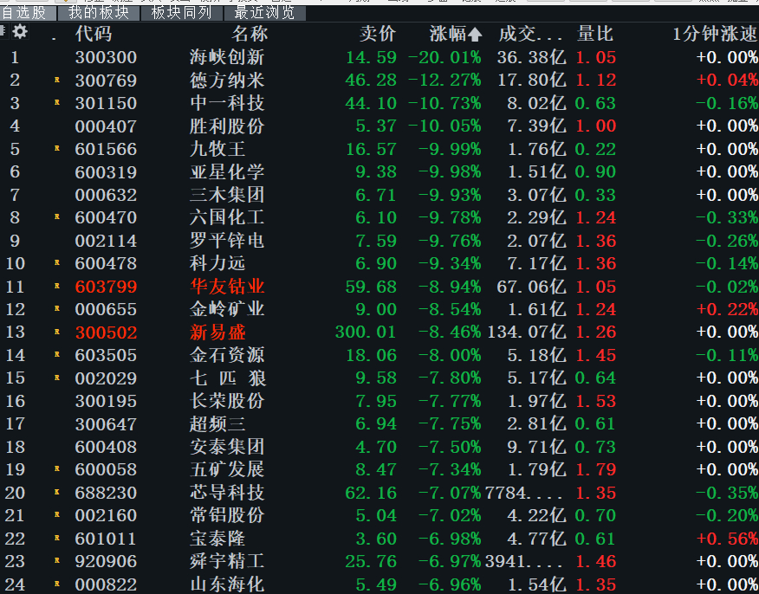Screen dimensions: 759x594
Task: Click the -20.01% change cell
Action: coord(444,57)
